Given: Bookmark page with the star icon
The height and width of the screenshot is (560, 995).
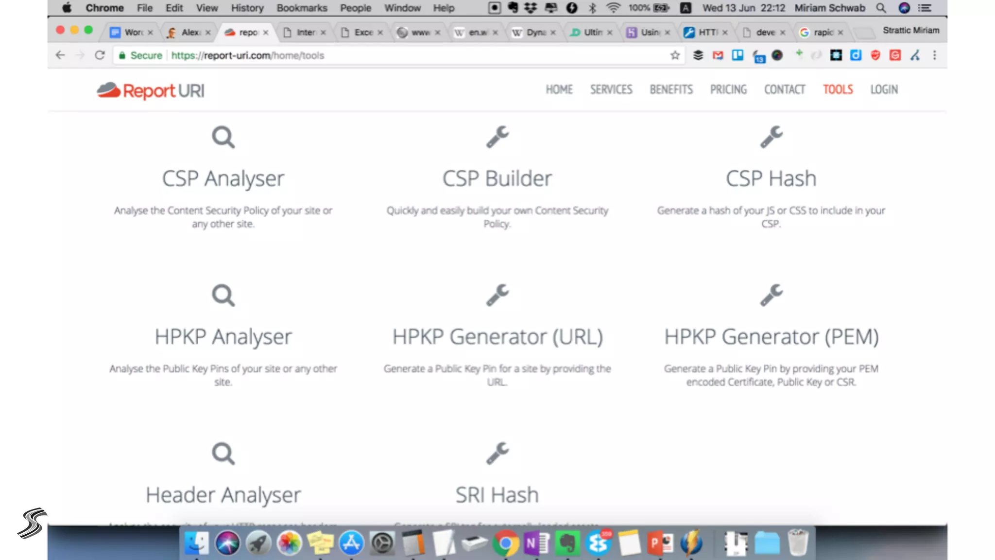Looking at the screenshot, I should (675, 55).
